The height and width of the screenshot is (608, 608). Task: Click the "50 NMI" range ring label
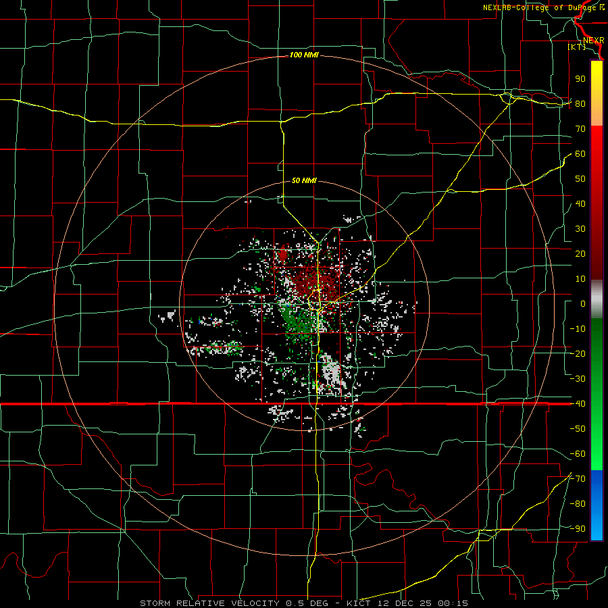(x=304, y=180)
